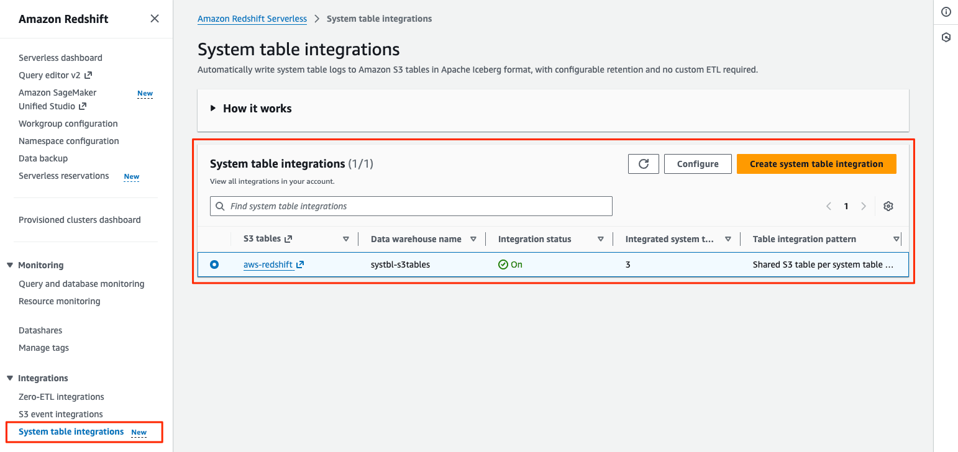Click the New badge beside Amazon SageMaker

click(145, 94)
